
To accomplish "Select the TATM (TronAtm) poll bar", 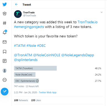I will pyautogui.click(x=35, y=68).
